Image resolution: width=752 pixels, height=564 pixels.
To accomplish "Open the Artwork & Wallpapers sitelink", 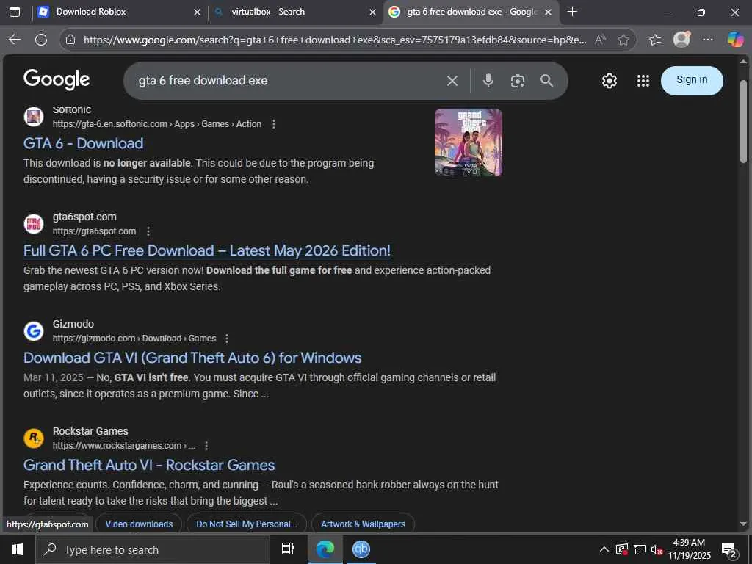I will pos(363,524).
